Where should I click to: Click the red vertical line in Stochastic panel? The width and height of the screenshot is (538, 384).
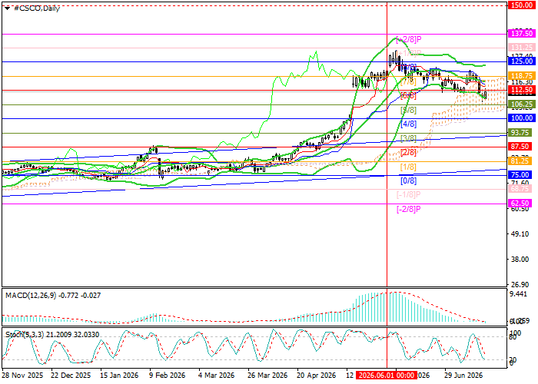(387, 348)
